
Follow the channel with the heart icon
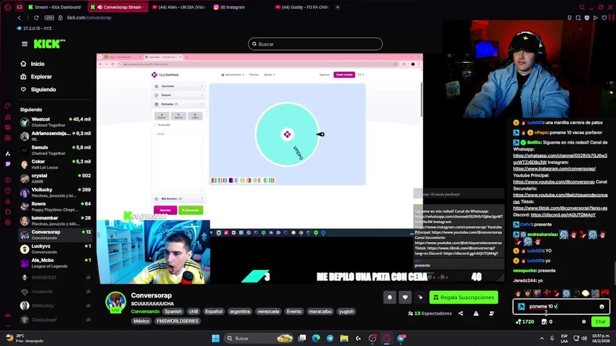click(x=405, y=297)
